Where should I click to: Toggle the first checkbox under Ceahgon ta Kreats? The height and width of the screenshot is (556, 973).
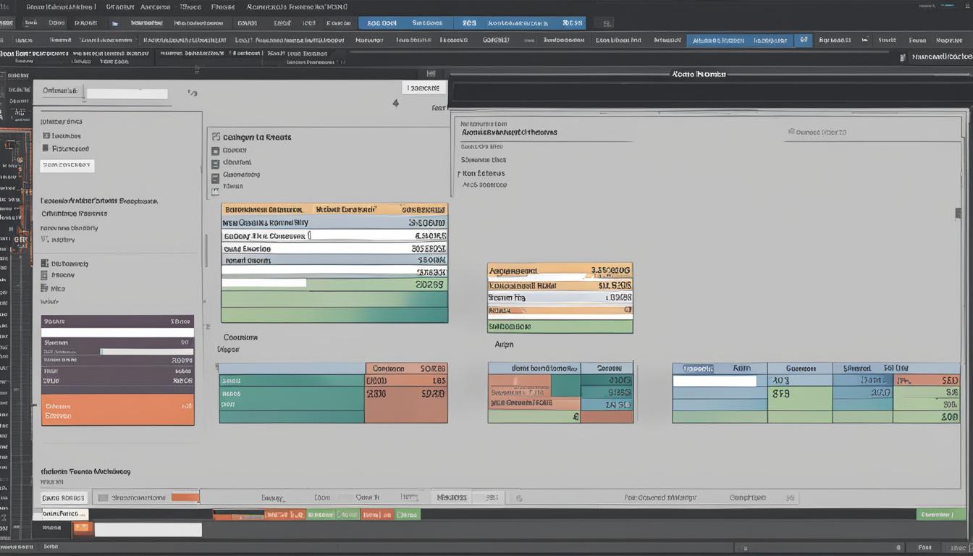click(x=215, y=151)
